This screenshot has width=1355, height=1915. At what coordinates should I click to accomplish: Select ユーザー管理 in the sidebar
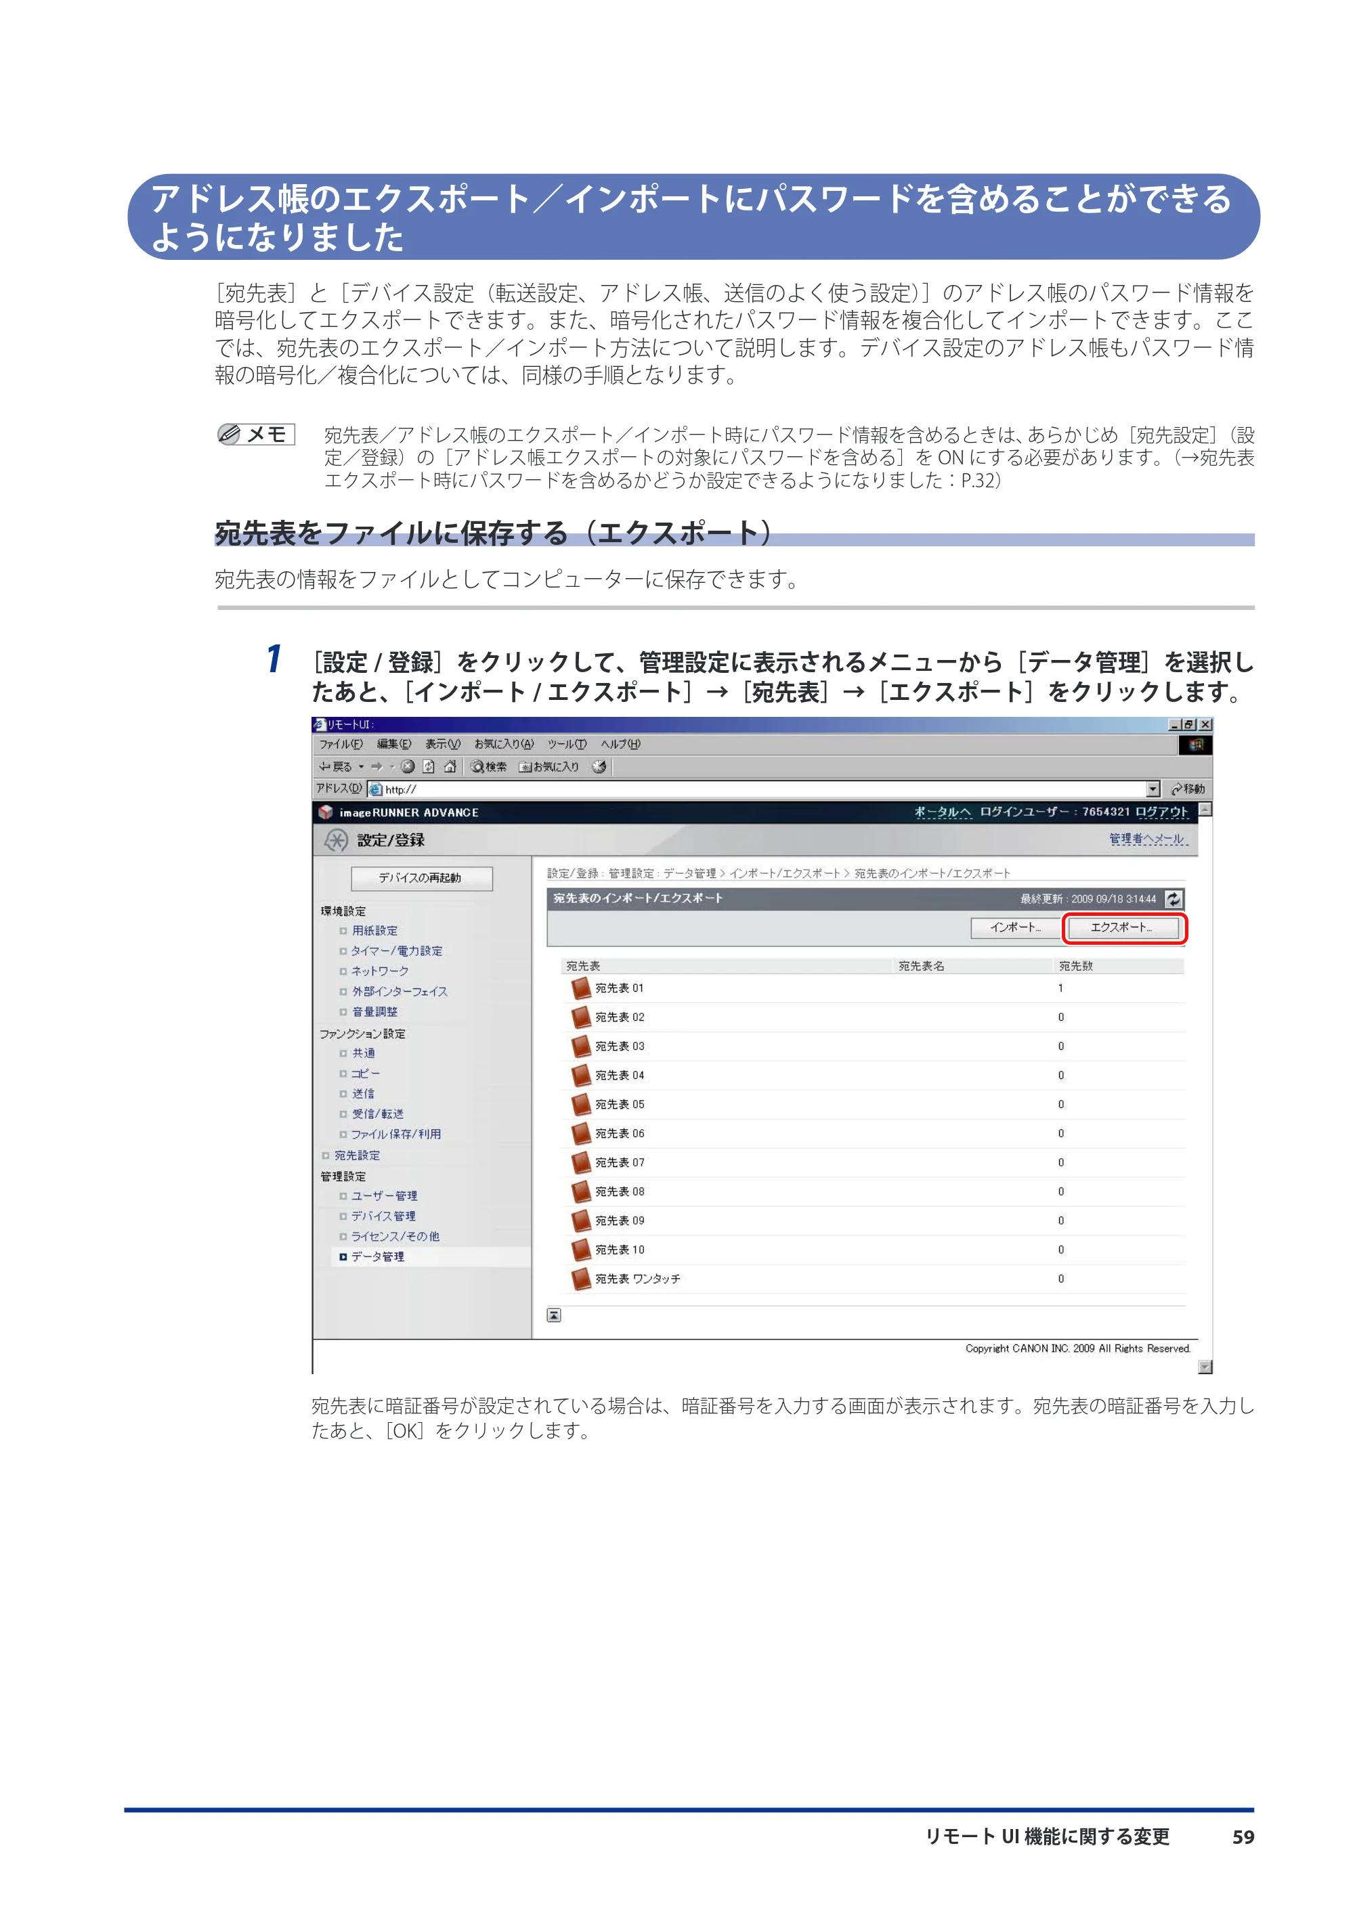click(x=384, y=1195)
